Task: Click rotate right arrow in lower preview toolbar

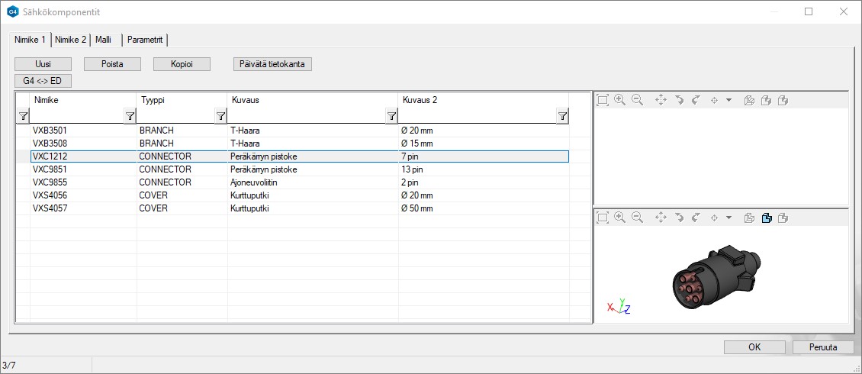Action: 695,218
